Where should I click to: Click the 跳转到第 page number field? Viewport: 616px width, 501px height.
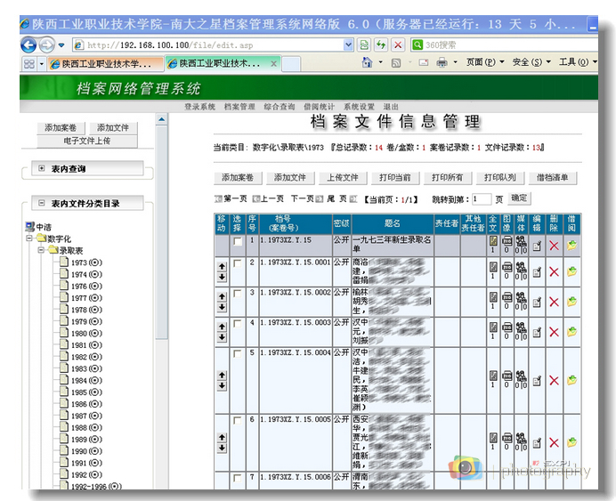click(482, 198)
